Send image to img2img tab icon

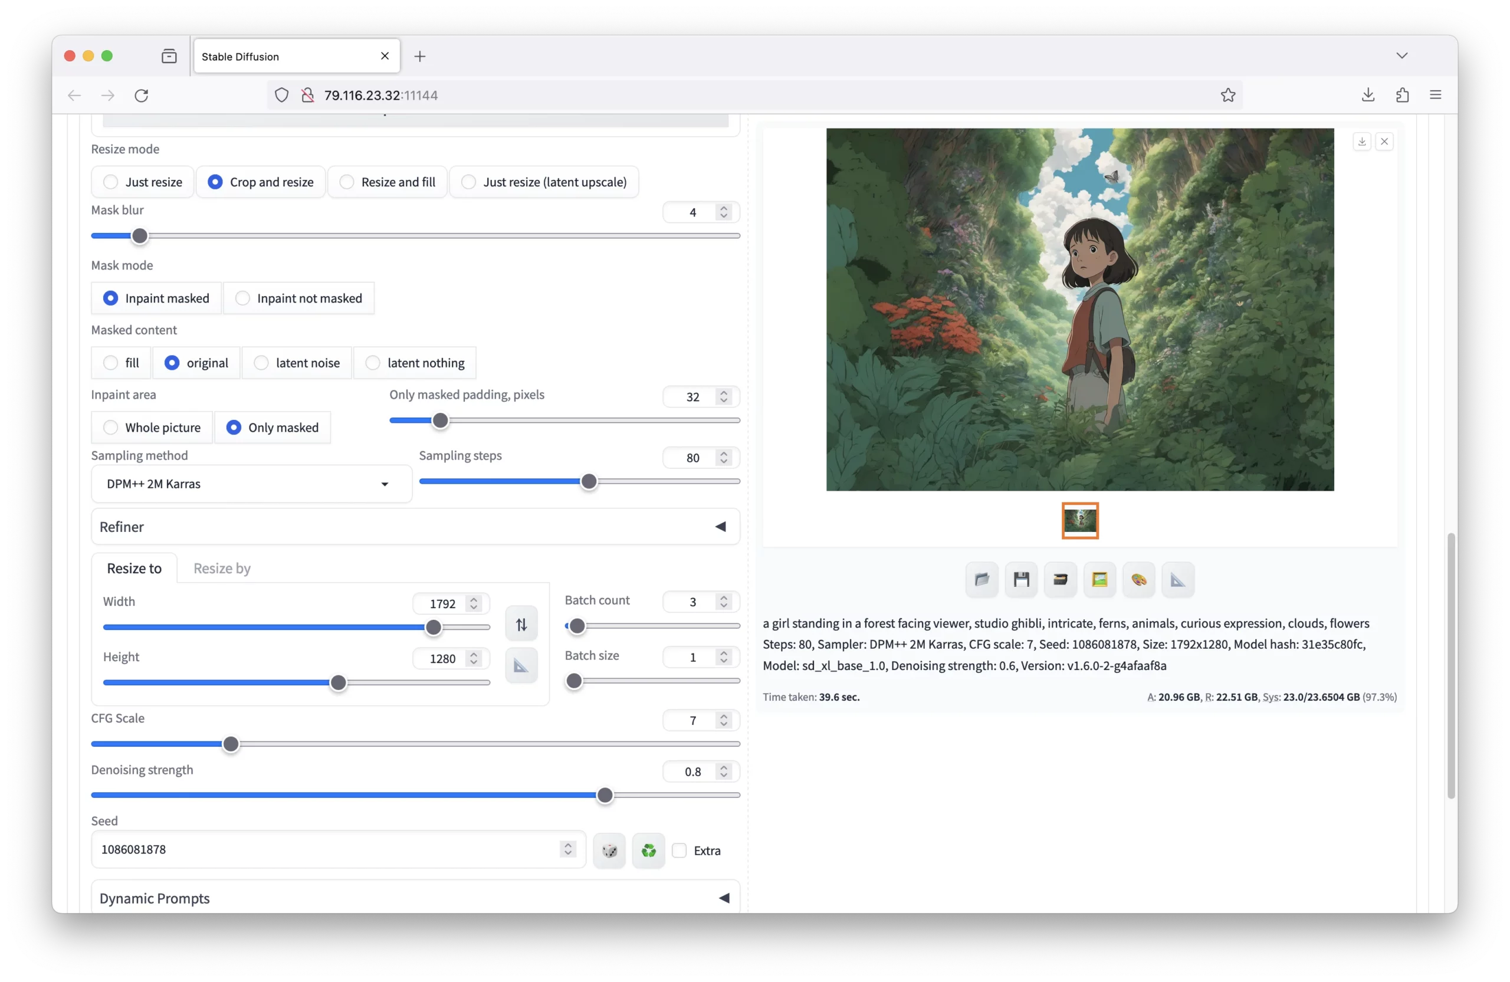[x=1099, y=579]
